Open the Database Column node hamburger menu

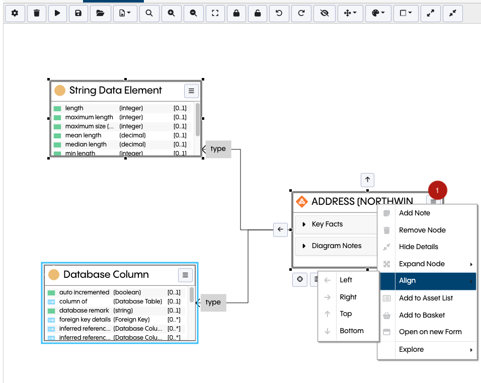click(185, 275)
